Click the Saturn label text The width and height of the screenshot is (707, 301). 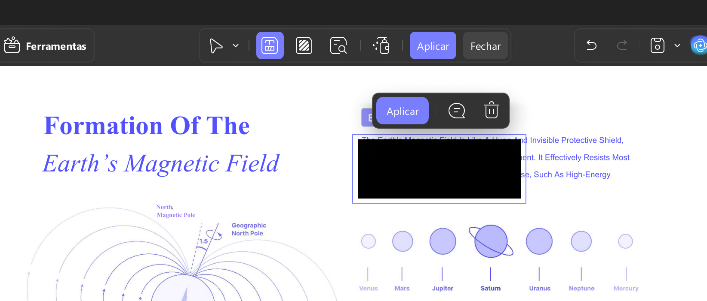pos(491,289)
